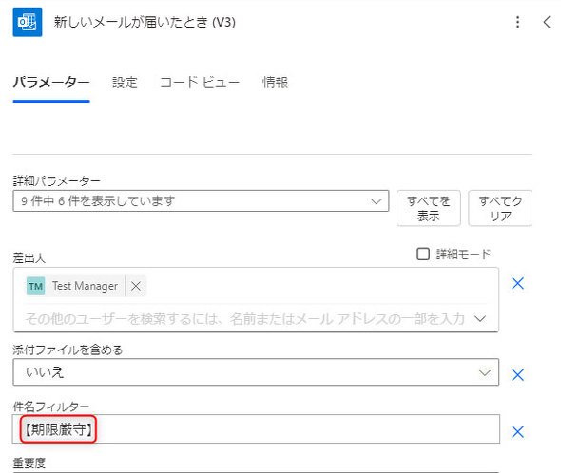Open the コード ビュー tab
The image size is (561, 473).
200,83
